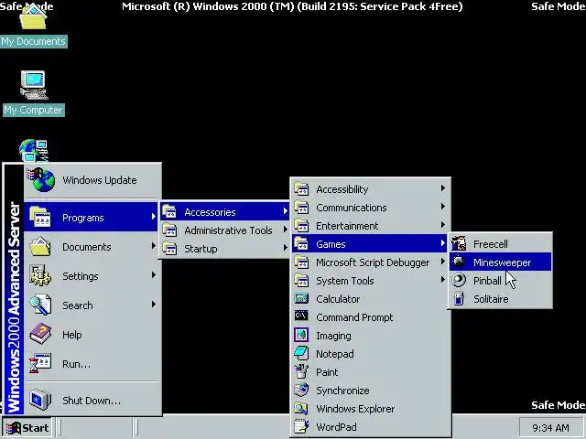Click the Windows Explorer icon

pyautogui.click(x=301, y=408)
